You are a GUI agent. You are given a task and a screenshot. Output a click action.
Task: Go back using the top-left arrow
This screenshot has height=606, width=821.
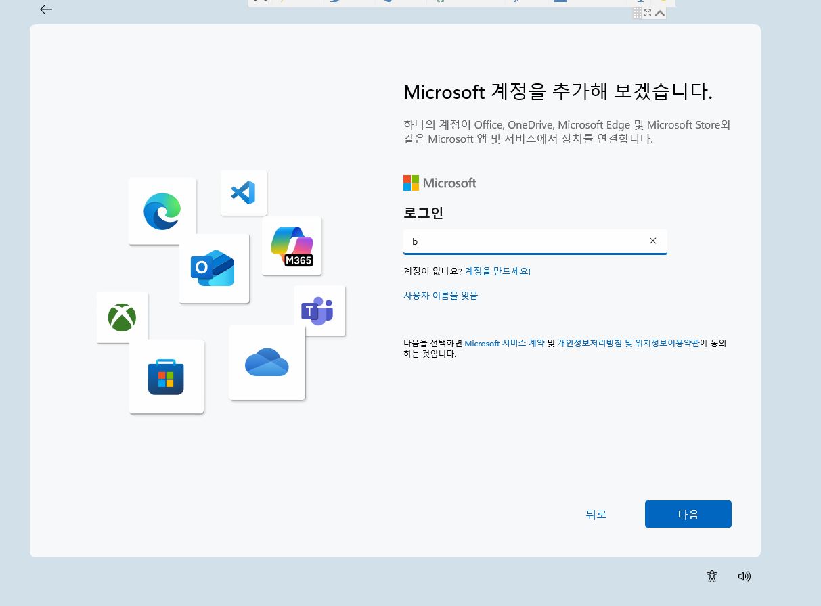[x=46, y=9]
